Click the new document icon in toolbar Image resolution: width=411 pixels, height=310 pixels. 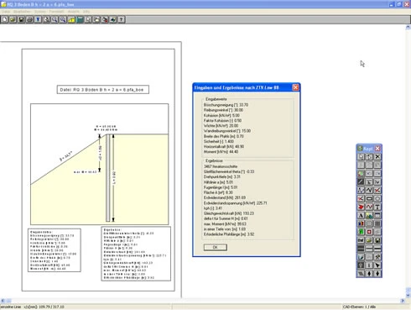(x=5, y=19)
